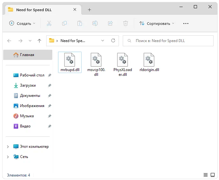
Task: Go up one folder level
Action: pos(40,41)
